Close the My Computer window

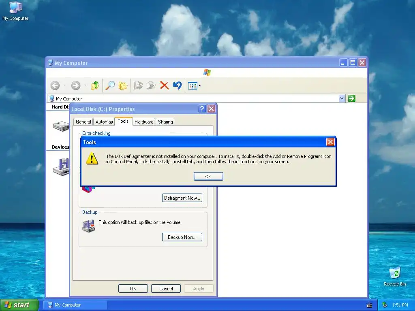pyautogui.click(x=362, y=63)
